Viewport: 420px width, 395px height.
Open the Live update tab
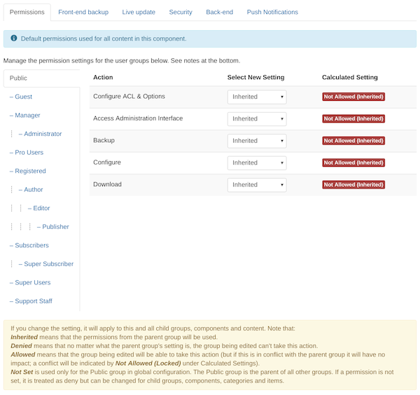pyautogui.click(x=138, y=12)
